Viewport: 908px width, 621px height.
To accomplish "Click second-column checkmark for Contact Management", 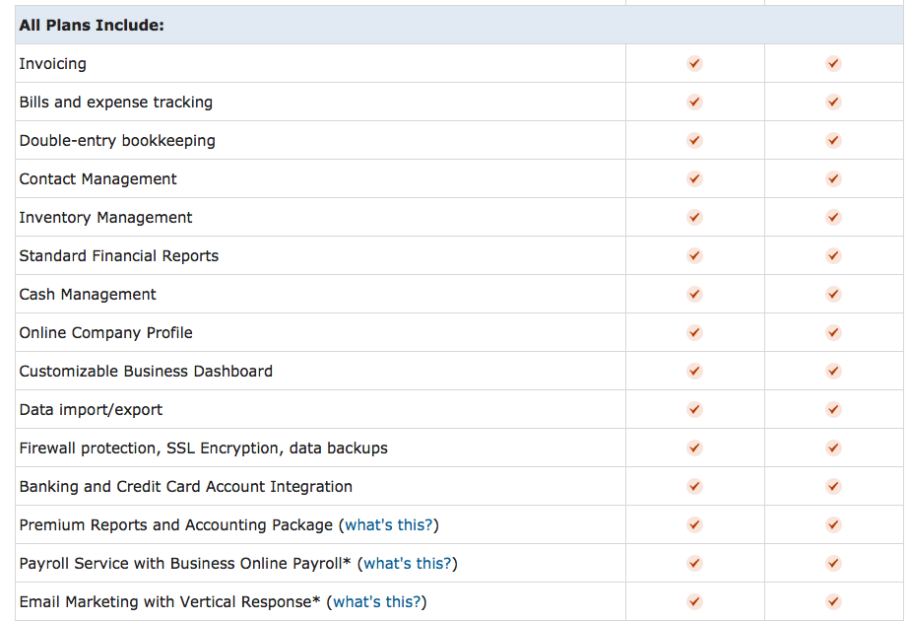I will pyautogui.click(x=833, y=178).
